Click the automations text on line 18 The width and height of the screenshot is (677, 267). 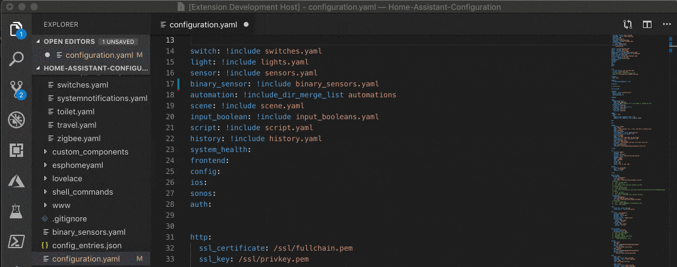coord(372,95)
